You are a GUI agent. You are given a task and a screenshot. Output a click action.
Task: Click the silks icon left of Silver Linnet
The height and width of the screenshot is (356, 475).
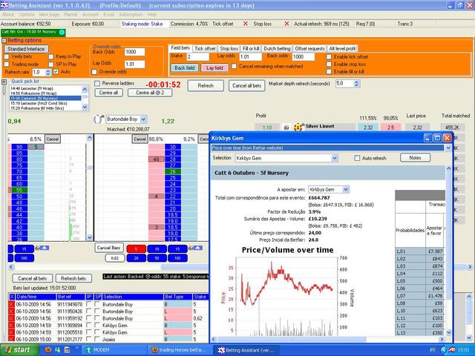point(298,127)
